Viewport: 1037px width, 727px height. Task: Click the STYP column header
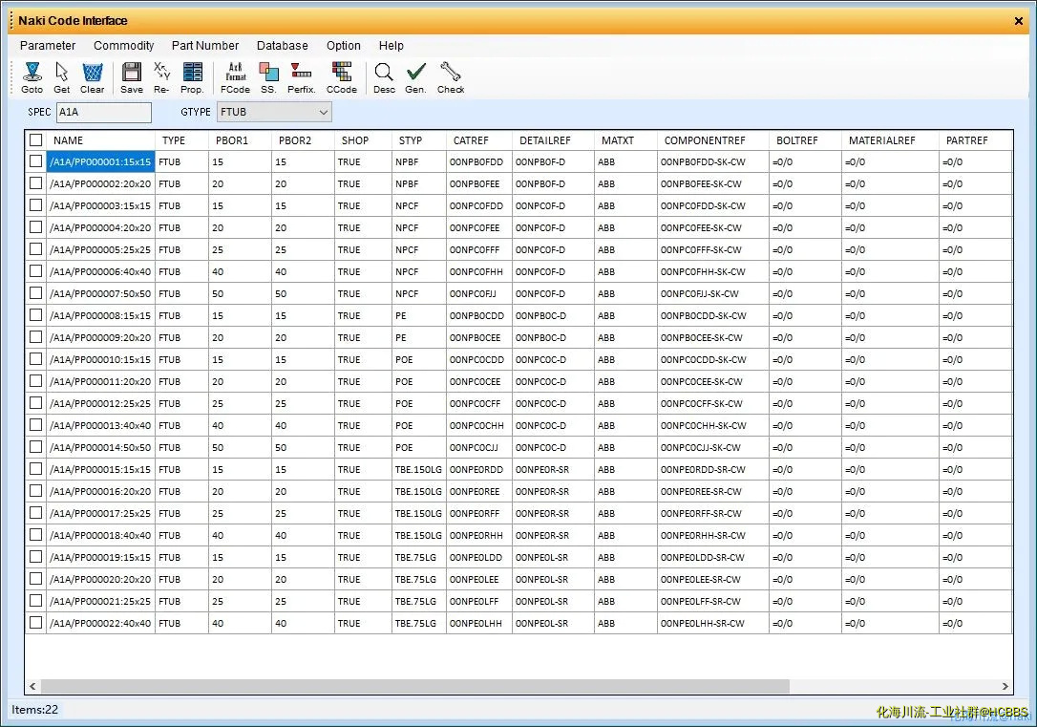[418, 140]
